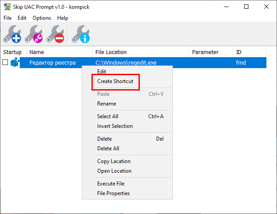Close the Skip UAC Prompt window
Viewport: 277px width, 214px height.
point(266,7)
